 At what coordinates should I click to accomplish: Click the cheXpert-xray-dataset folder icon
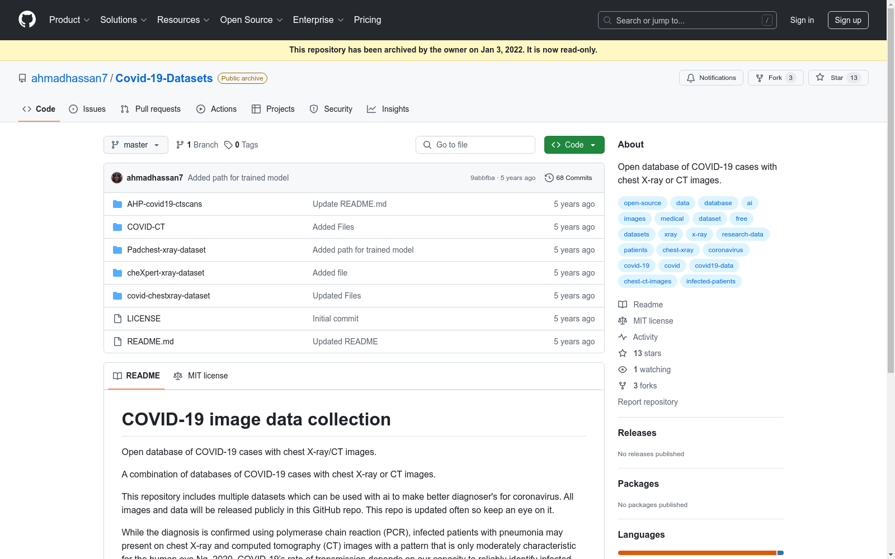117,273
